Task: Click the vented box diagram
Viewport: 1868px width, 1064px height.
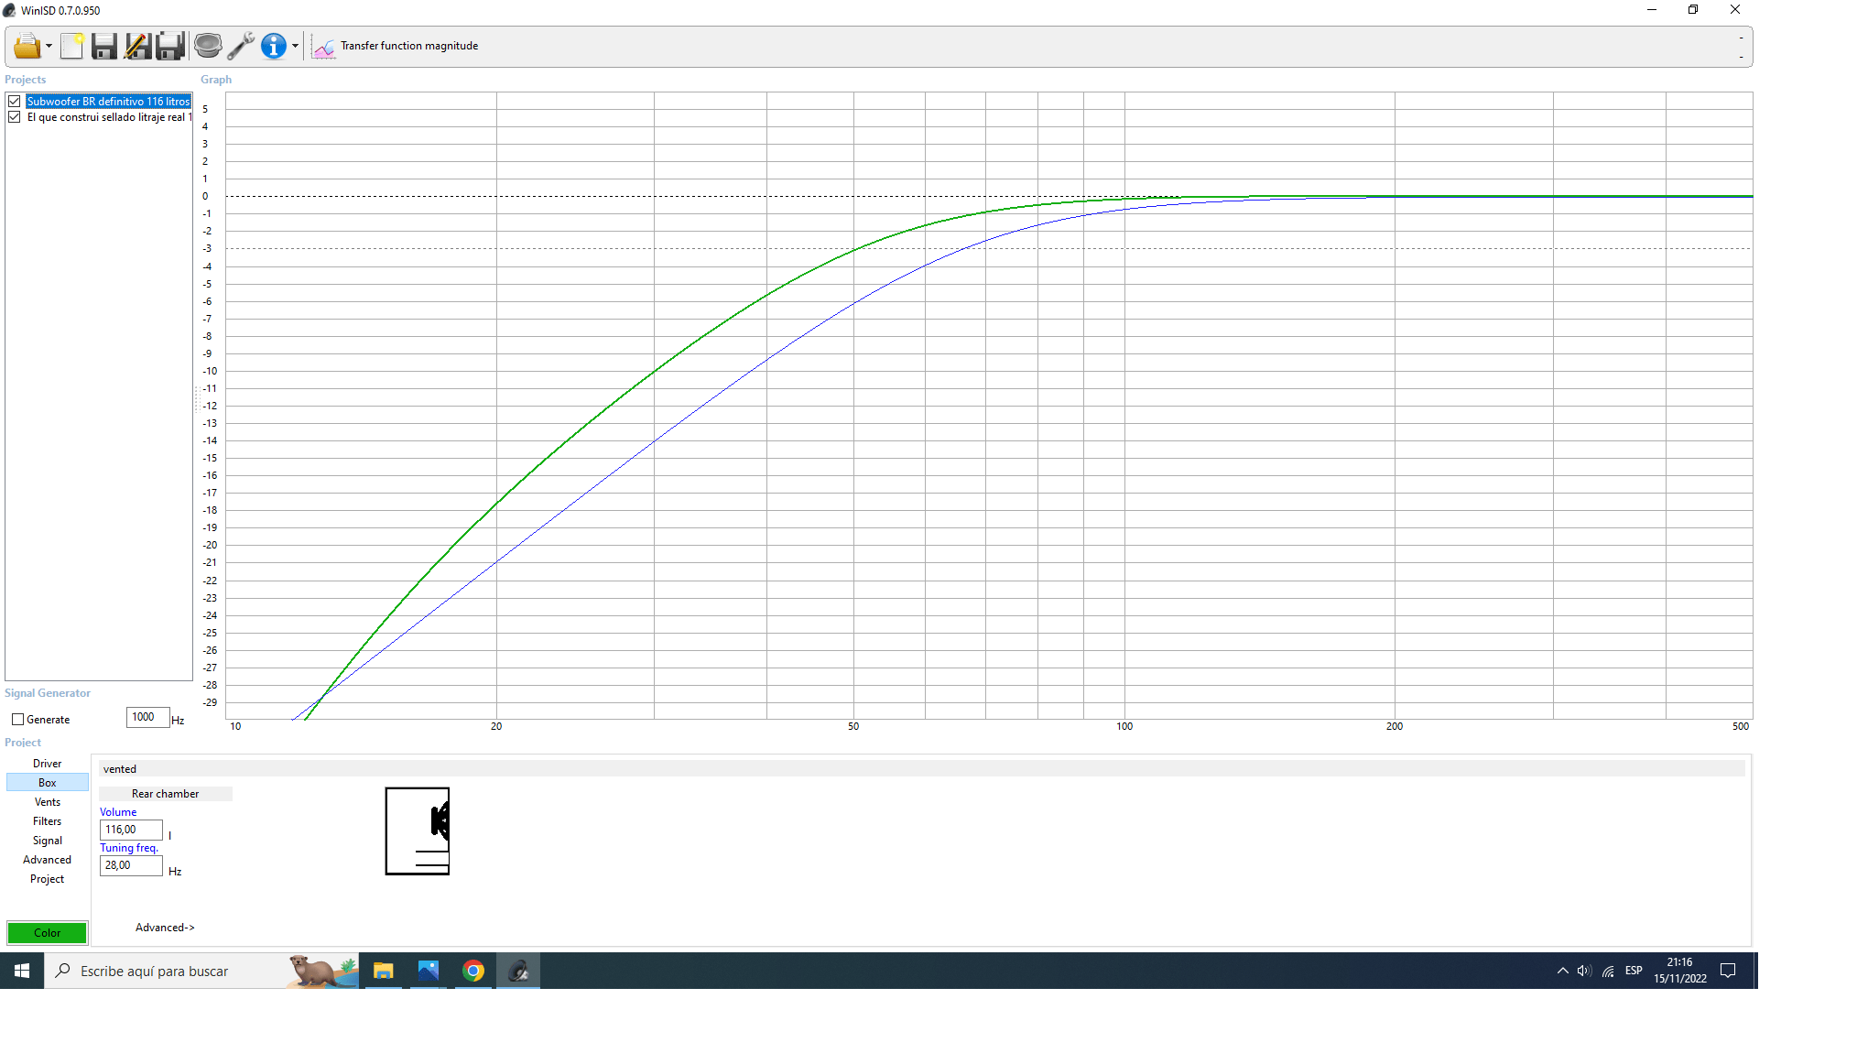Action: (418, 831)
